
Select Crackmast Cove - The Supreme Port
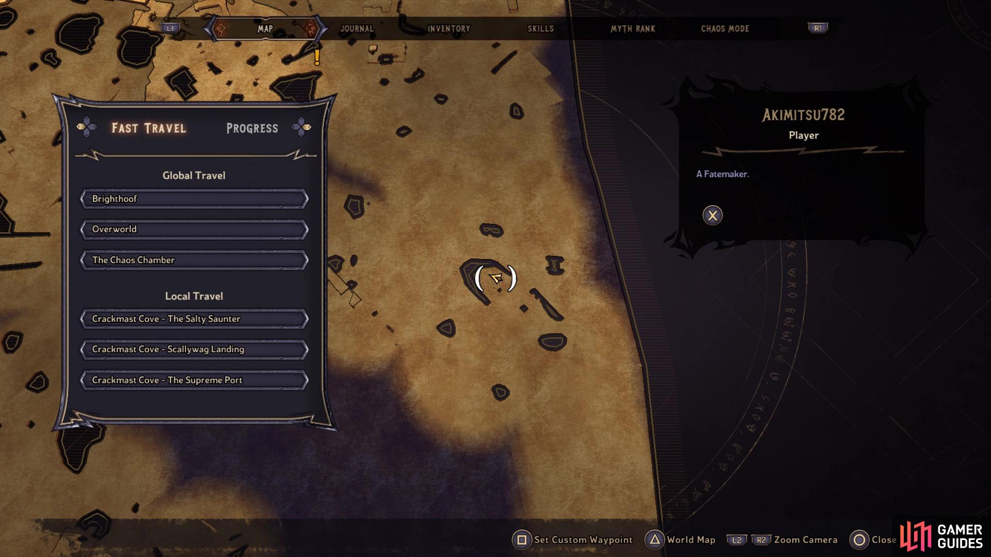click(x=194, y=380)
